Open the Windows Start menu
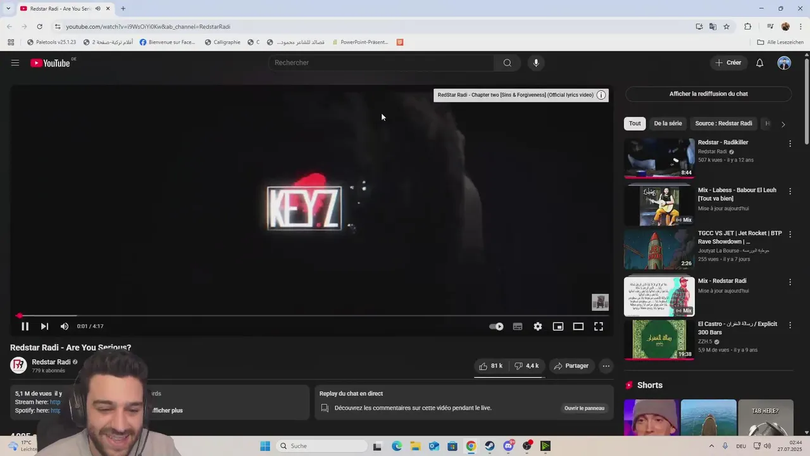Image resolution: width=810 pixels, height=456 pixels. (x=265, y=446)
